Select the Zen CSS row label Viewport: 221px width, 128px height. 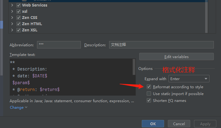pos(30,18)
